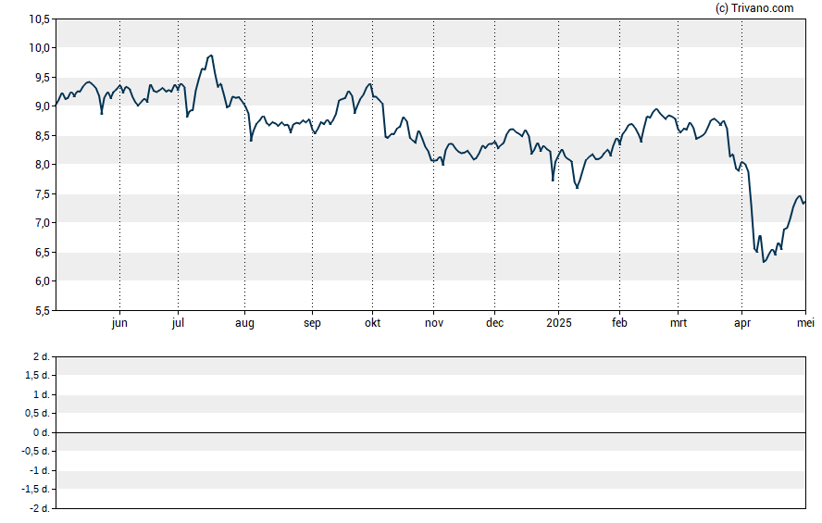
Task: Click the 'nov' month label on the x-axis
Action: [433, 323]
